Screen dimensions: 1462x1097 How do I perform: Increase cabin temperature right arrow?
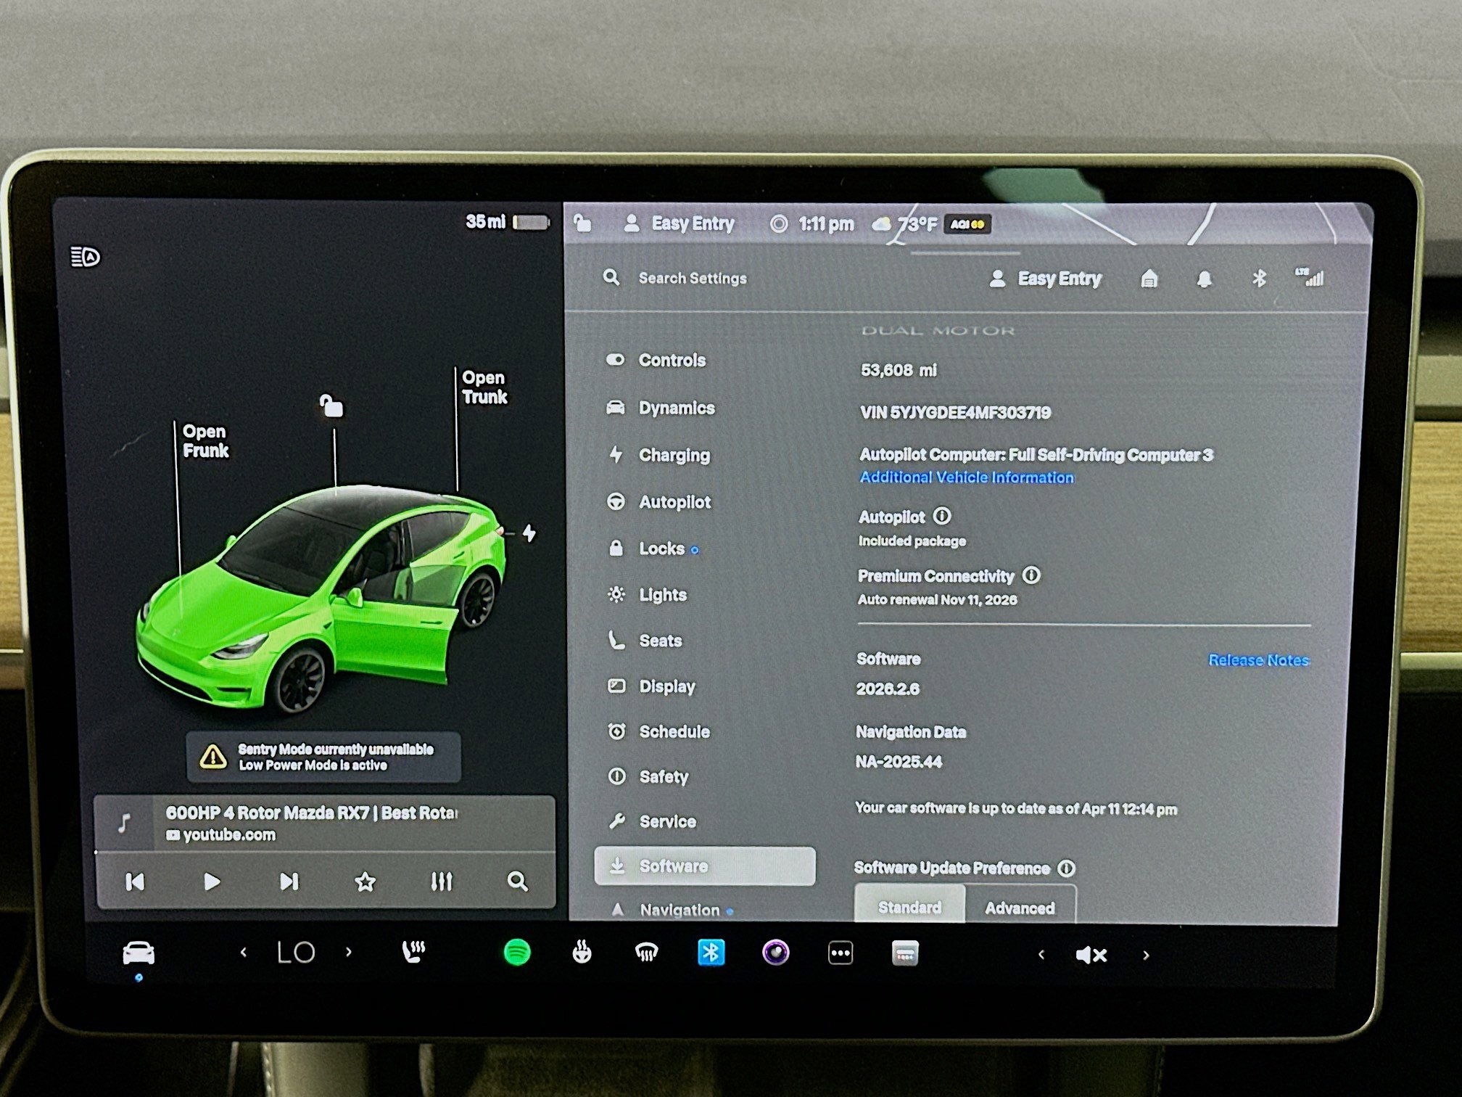coord(349,953)
